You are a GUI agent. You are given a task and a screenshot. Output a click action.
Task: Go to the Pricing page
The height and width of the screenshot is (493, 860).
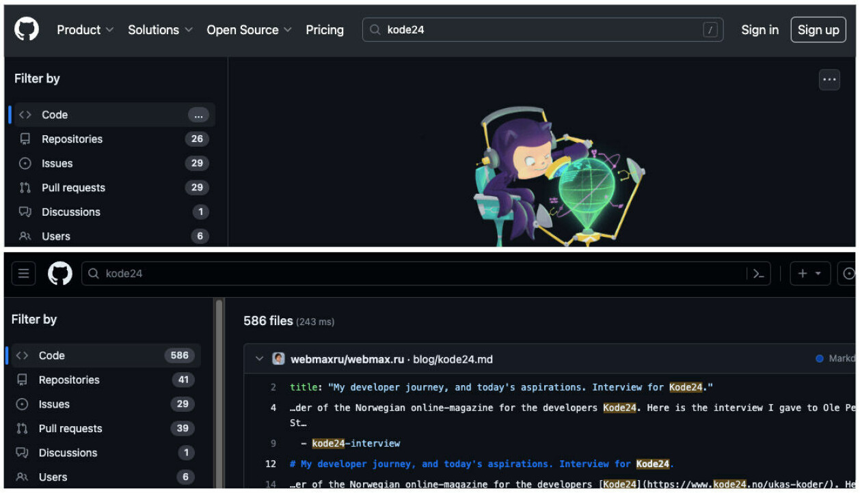(x=325, y=30)
